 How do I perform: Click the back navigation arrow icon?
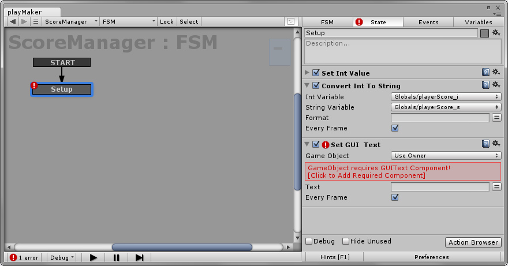pyautogui.click(x=13, y=22)
